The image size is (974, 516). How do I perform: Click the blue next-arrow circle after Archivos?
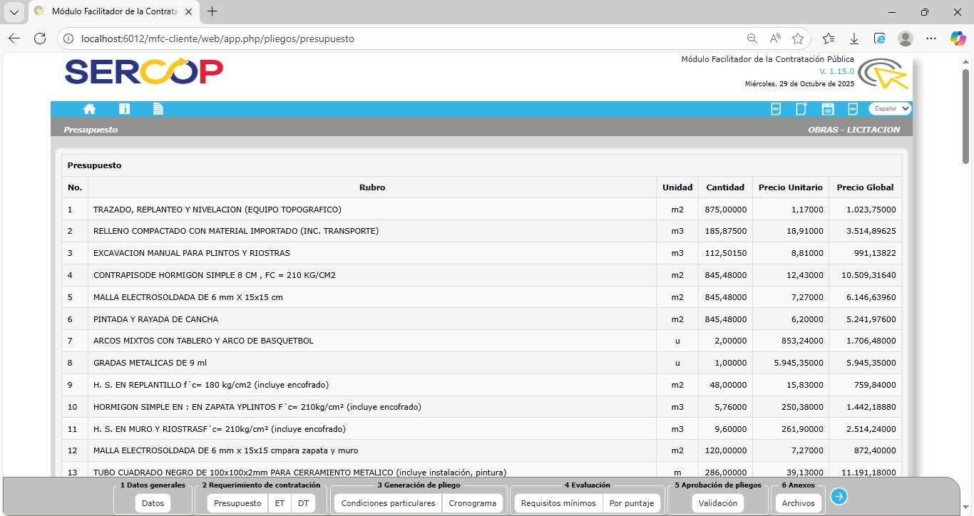tap(839, 496)
